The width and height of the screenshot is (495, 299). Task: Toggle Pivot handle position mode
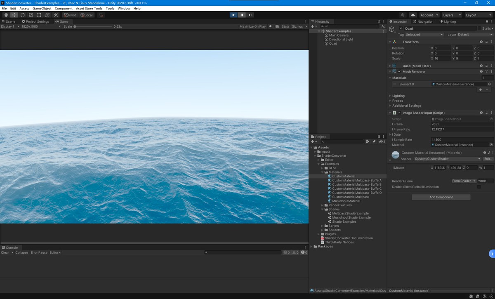click(70, 15)
